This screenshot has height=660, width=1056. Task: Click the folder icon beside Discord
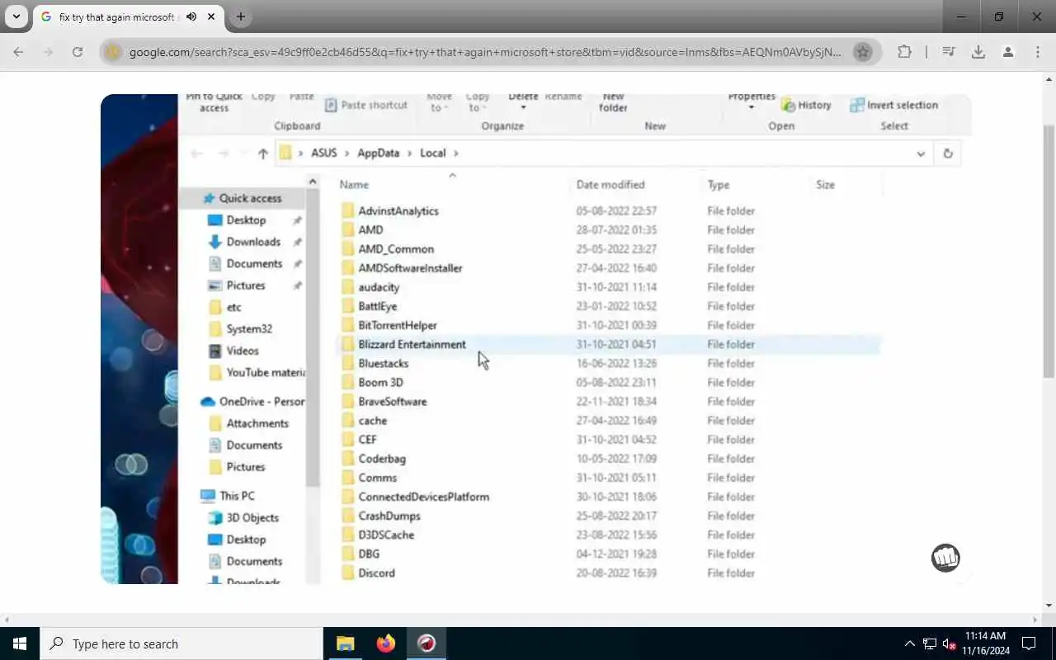[348, 573]
